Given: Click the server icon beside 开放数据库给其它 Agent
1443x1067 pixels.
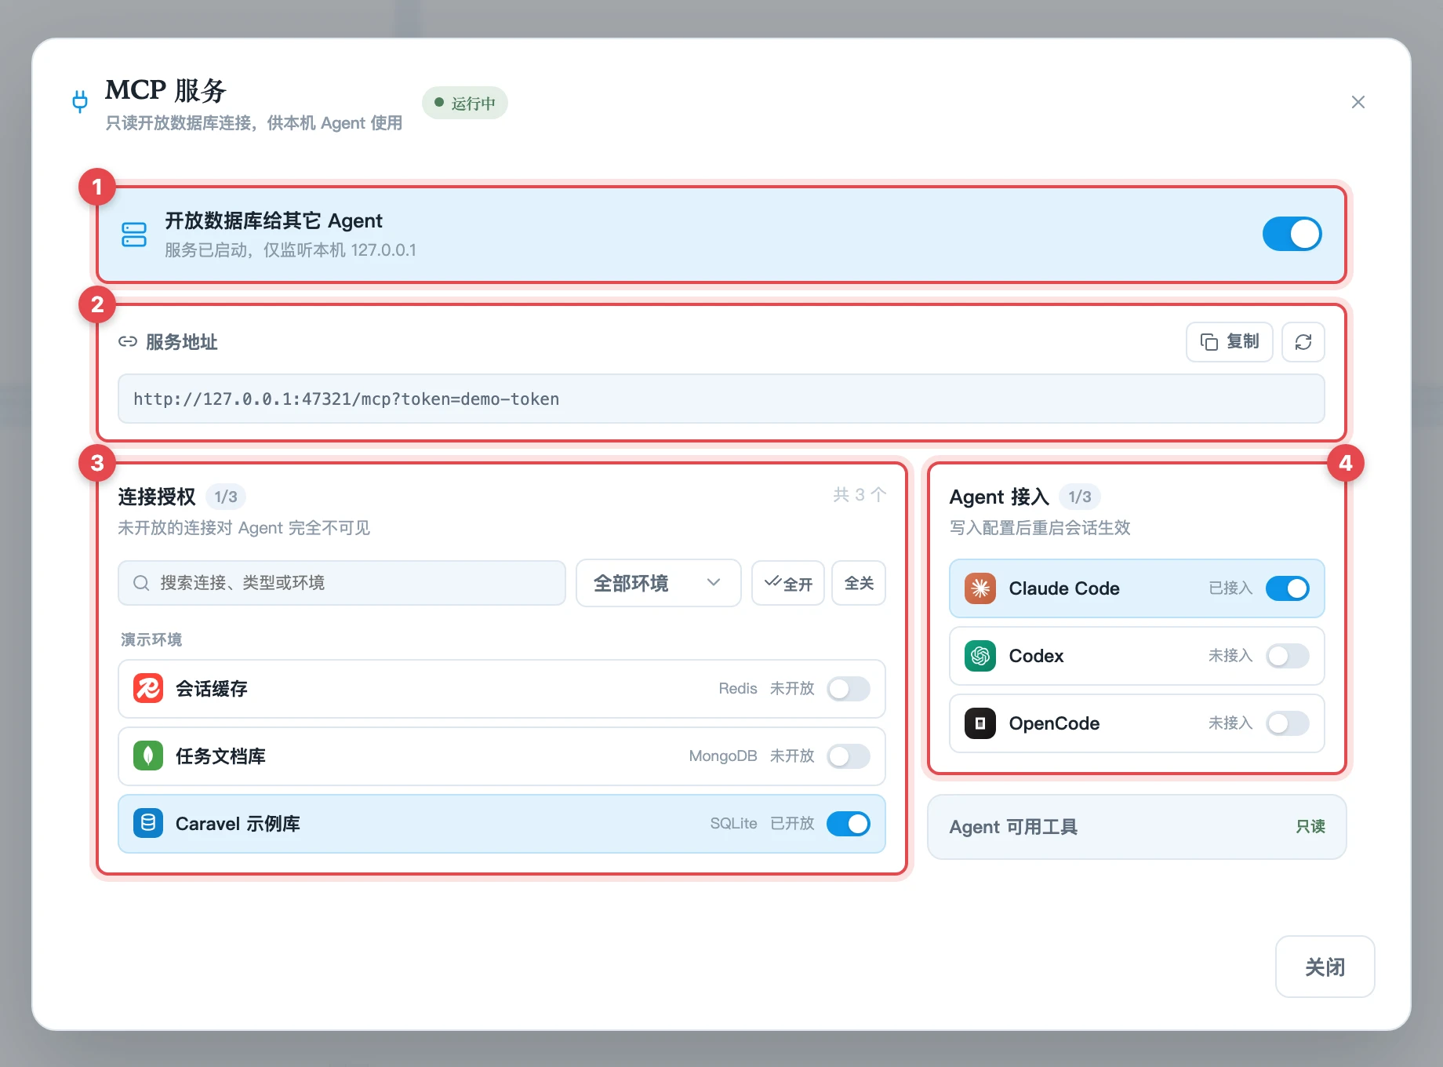Looking at the screenshot, I should pos(134,234).
